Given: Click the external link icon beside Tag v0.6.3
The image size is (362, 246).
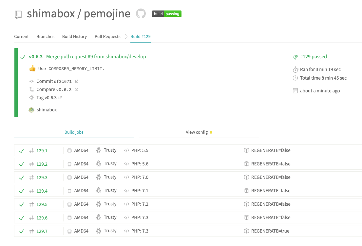Looking at the screenshot, I should tap(60, 98).
